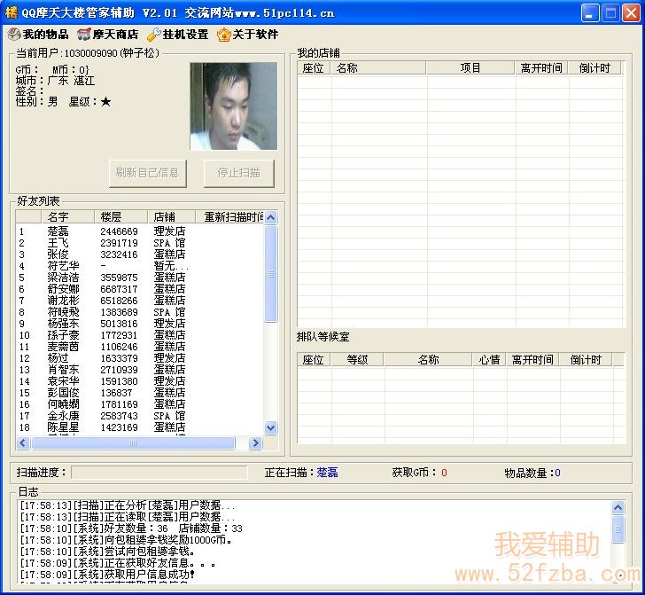Sort friend list by 楼层 column

click(120, 217)
